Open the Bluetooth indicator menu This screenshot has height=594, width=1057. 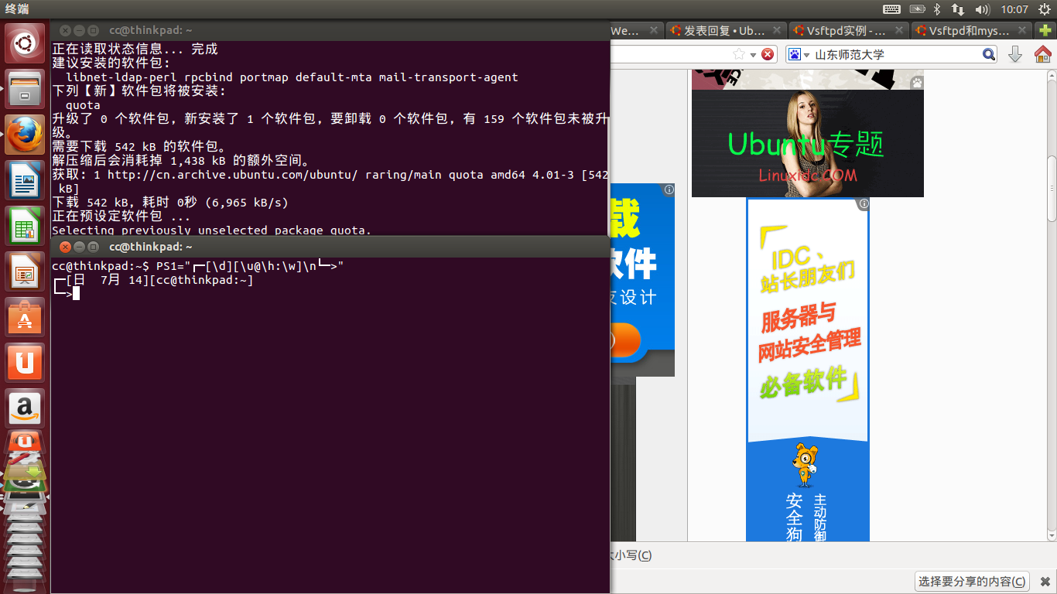click(x=937, y=9)
